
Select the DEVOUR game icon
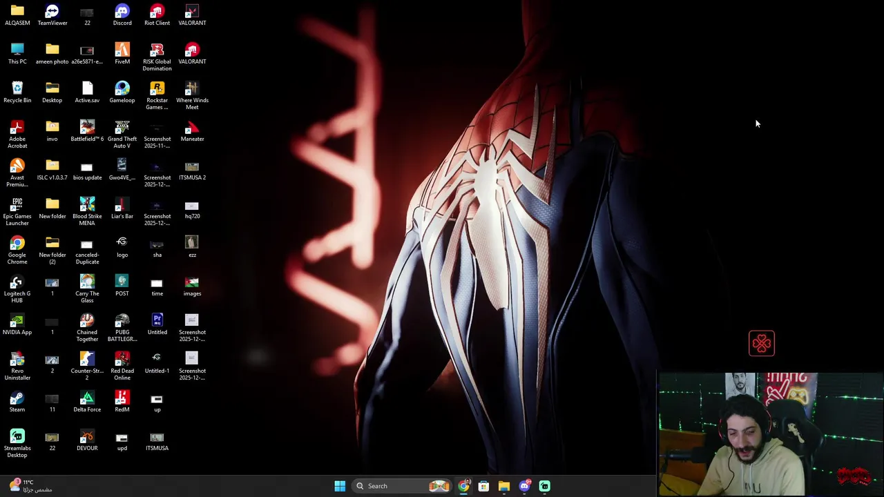87,440
